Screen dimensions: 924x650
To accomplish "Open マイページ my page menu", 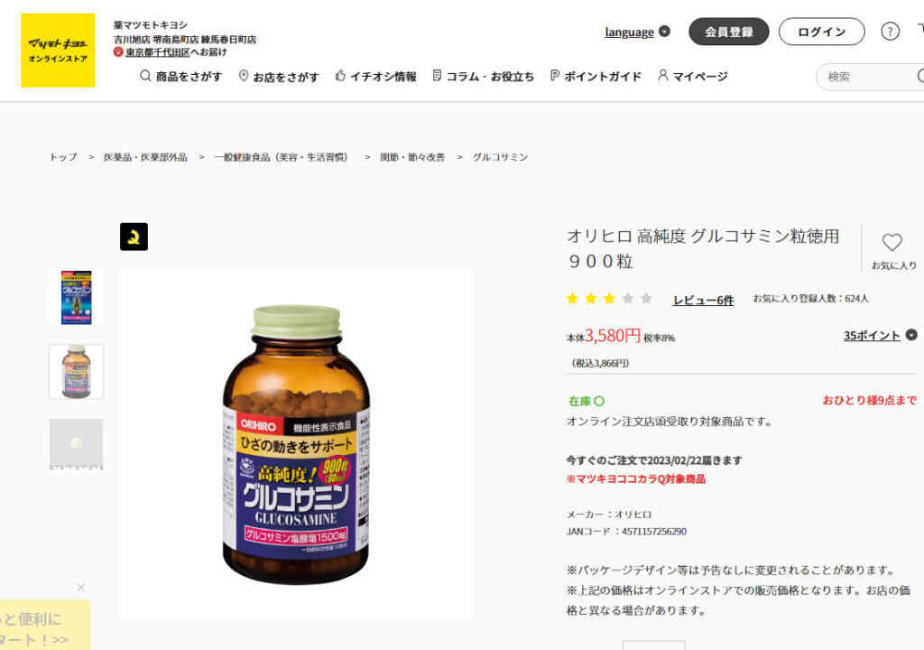I will (x=693, y=76).
